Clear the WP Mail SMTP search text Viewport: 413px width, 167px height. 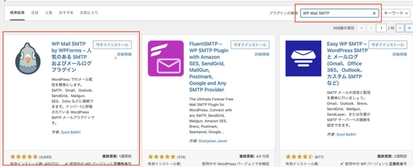[x=374, y=13]
